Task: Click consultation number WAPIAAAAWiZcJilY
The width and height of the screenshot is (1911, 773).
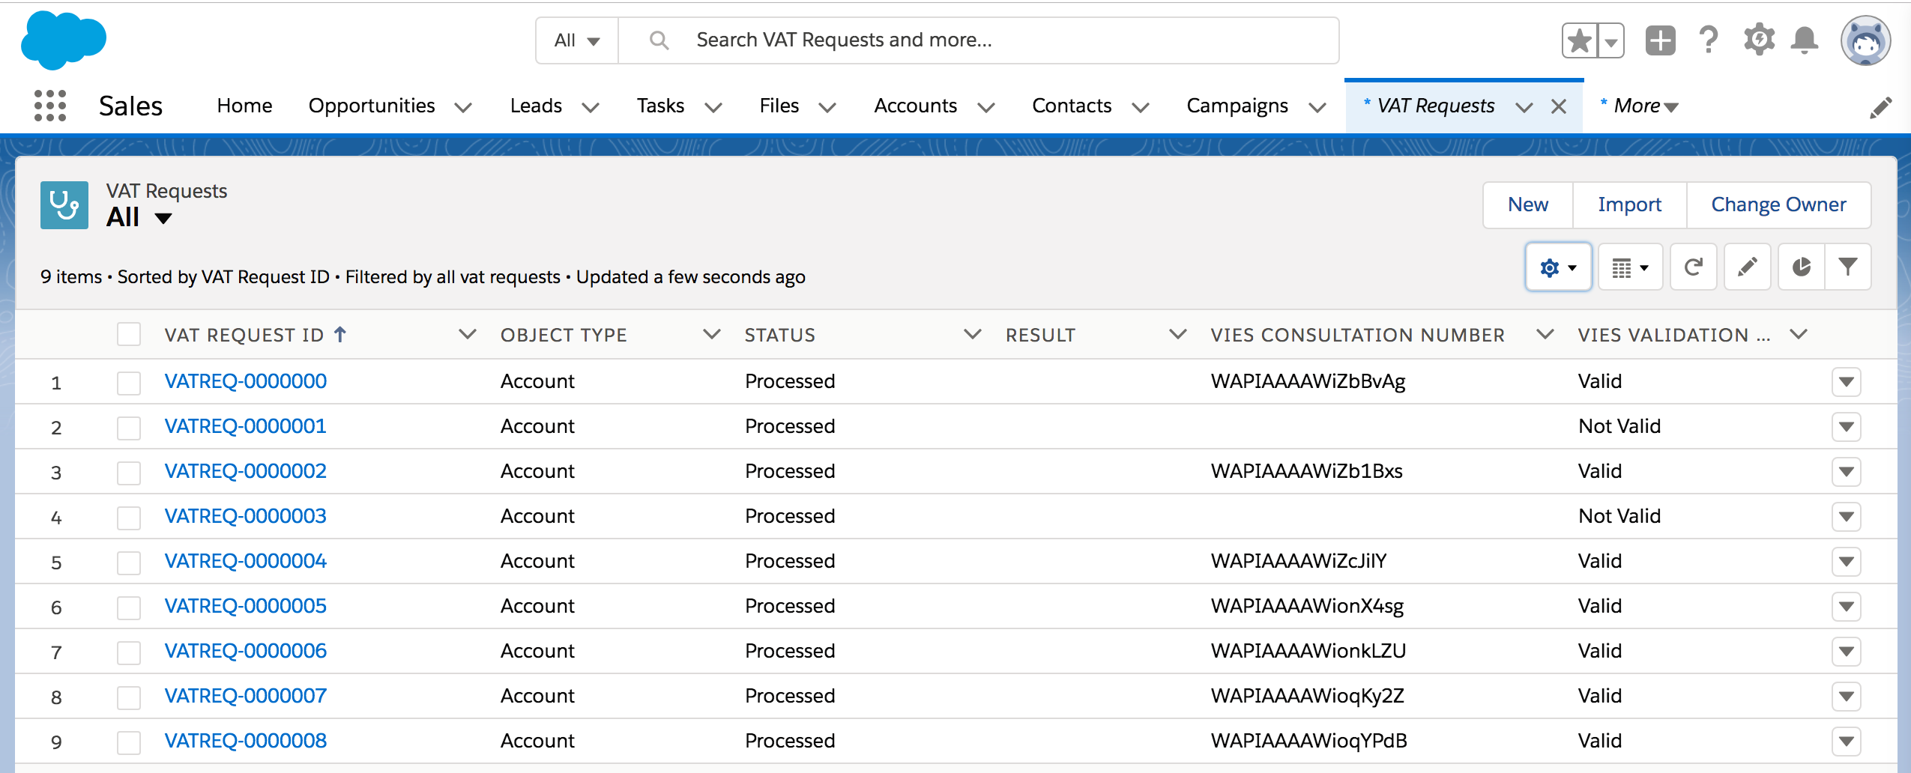Action: [x=1299, y=561]
